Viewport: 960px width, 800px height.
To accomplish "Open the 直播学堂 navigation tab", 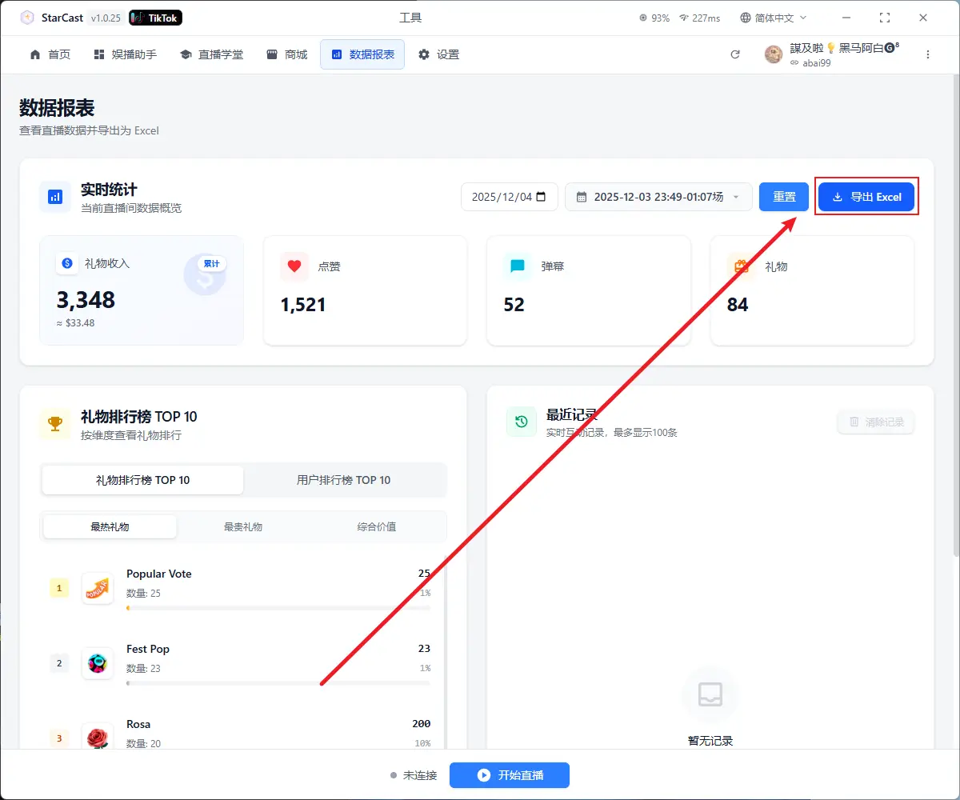I will (211, 54).
